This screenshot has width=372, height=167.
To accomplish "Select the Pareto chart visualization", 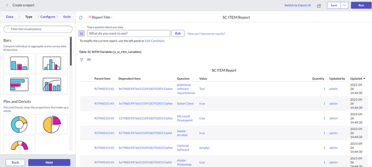I will (x=52, y=84).
